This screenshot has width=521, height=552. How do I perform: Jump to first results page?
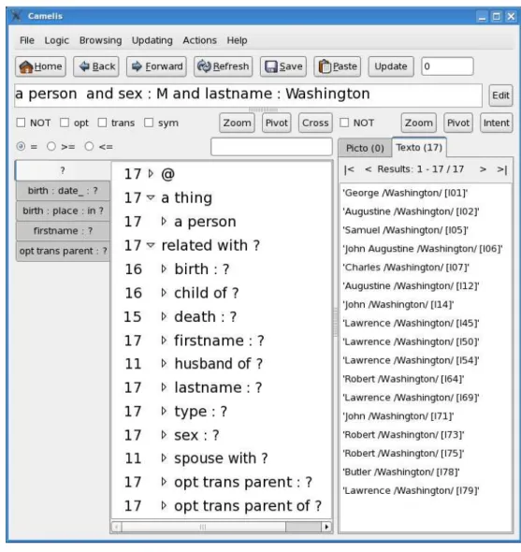click(x=349, y=169)
